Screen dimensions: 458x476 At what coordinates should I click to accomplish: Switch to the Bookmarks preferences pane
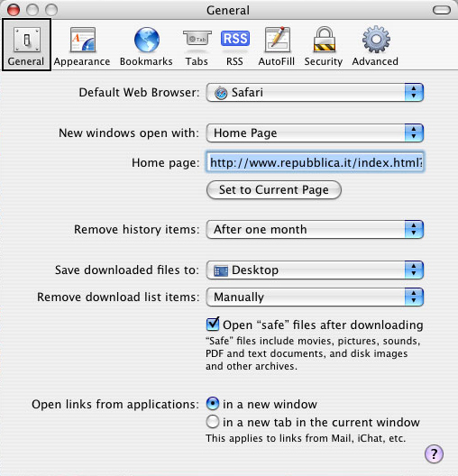coord(146,46)
